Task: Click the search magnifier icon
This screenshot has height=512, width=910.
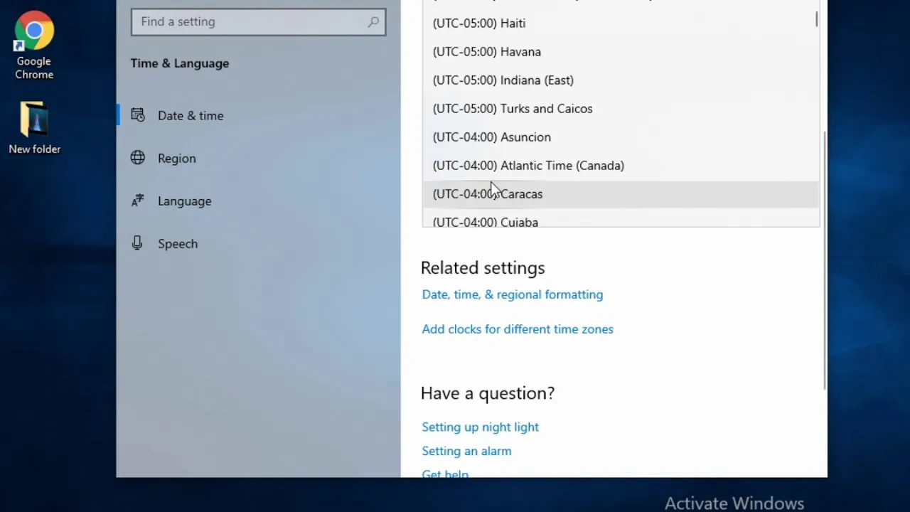Action: [373, 22]
